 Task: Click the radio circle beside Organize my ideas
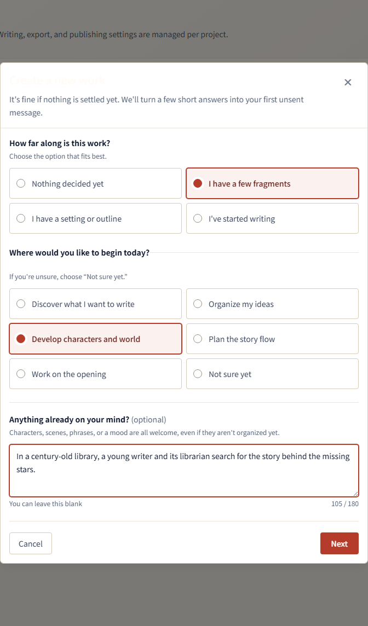tap(197, 304)
